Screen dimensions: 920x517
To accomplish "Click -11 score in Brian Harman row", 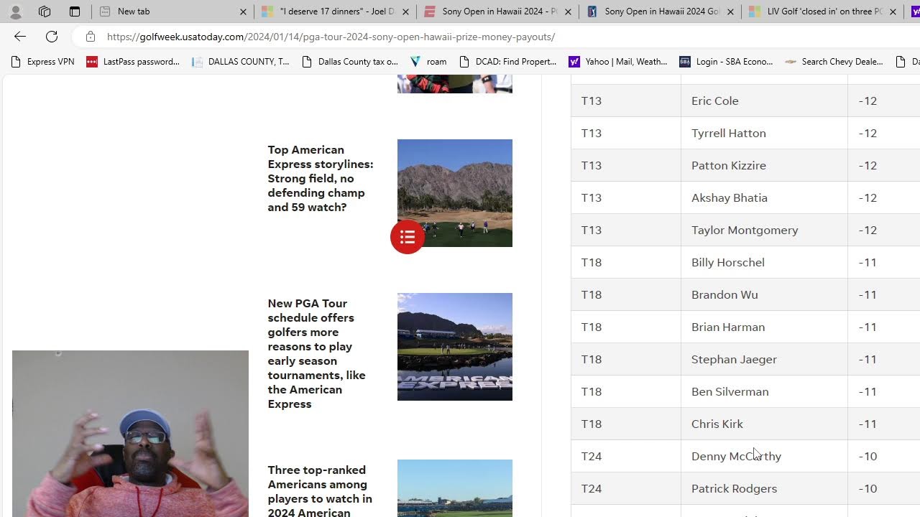I will [868, 327].
